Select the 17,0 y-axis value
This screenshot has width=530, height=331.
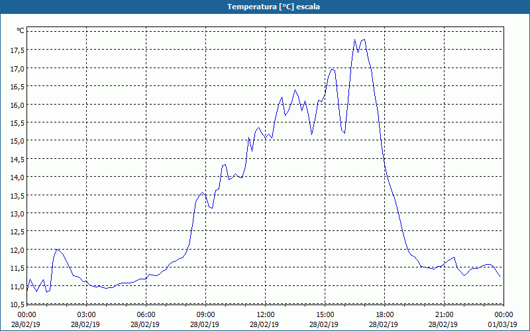point(17,68)
